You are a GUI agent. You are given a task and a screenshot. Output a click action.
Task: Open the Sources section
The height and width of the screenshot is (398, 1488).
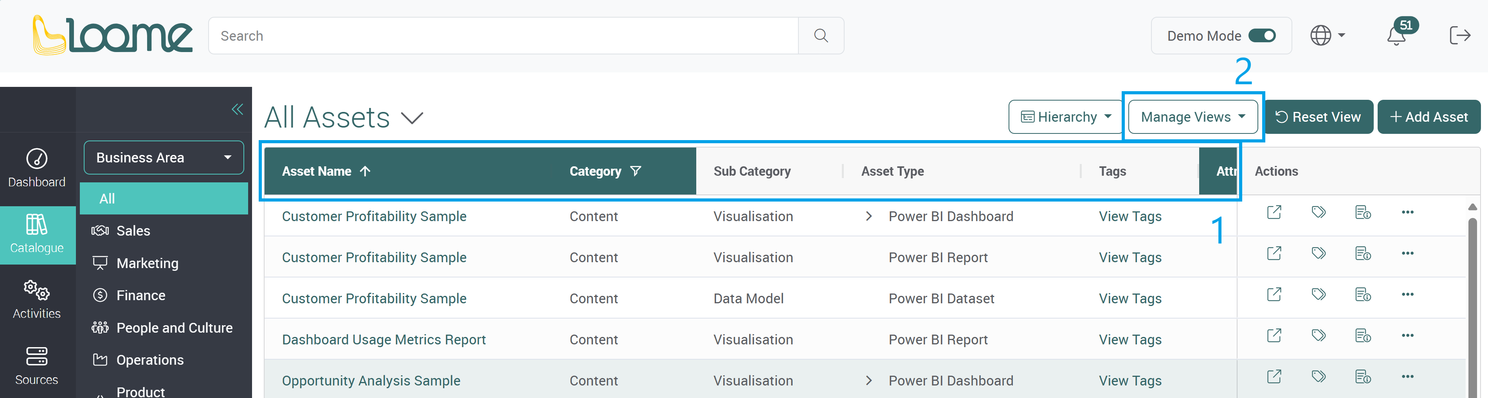point(37,366)
